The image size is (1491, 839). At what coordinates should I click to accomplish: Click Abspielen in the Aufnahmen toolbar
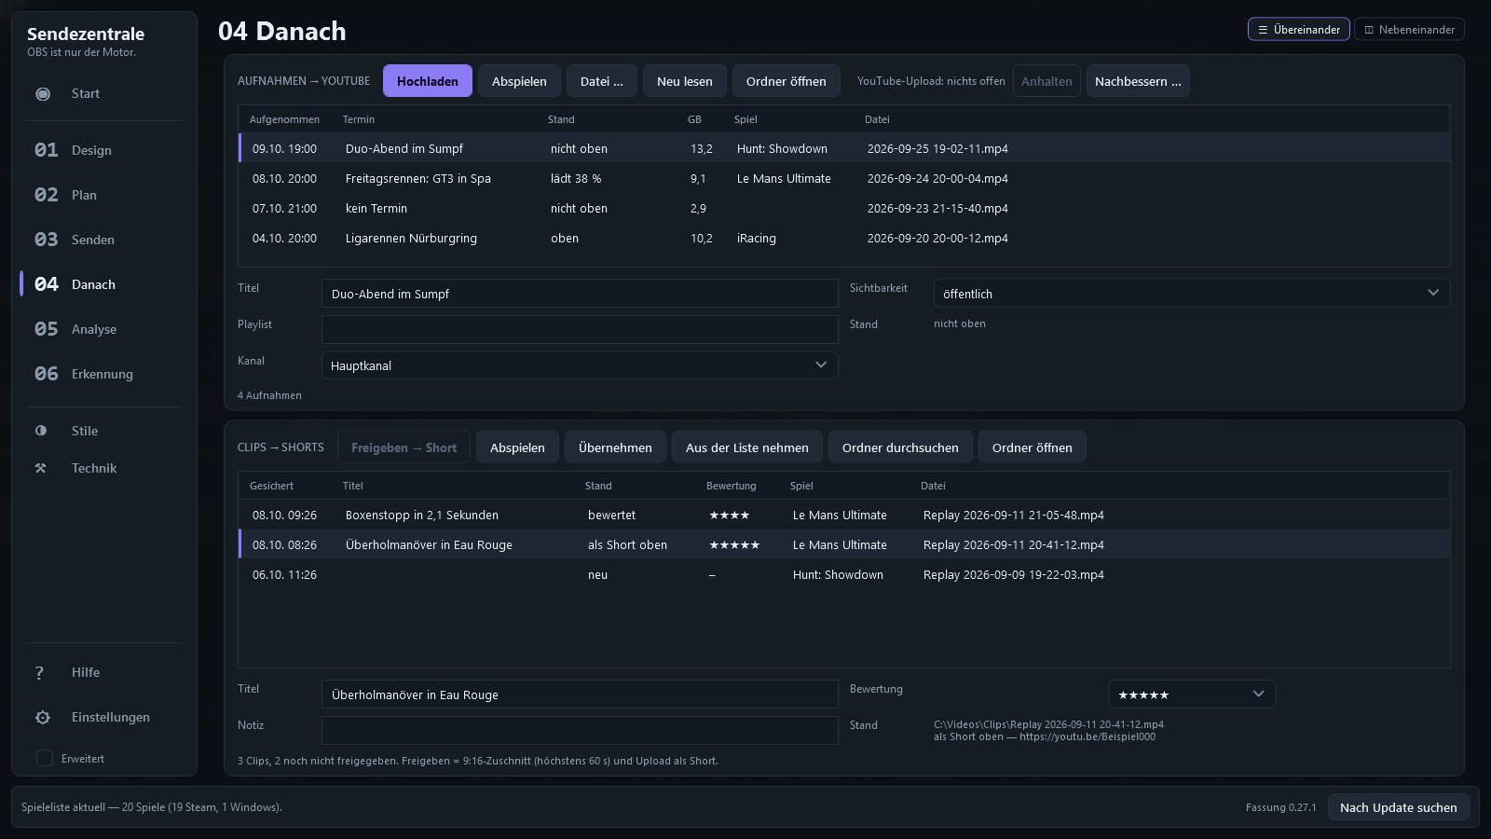519,81
